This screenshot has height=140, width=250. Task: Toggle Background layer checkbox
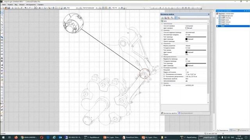[x=220, y=16]
